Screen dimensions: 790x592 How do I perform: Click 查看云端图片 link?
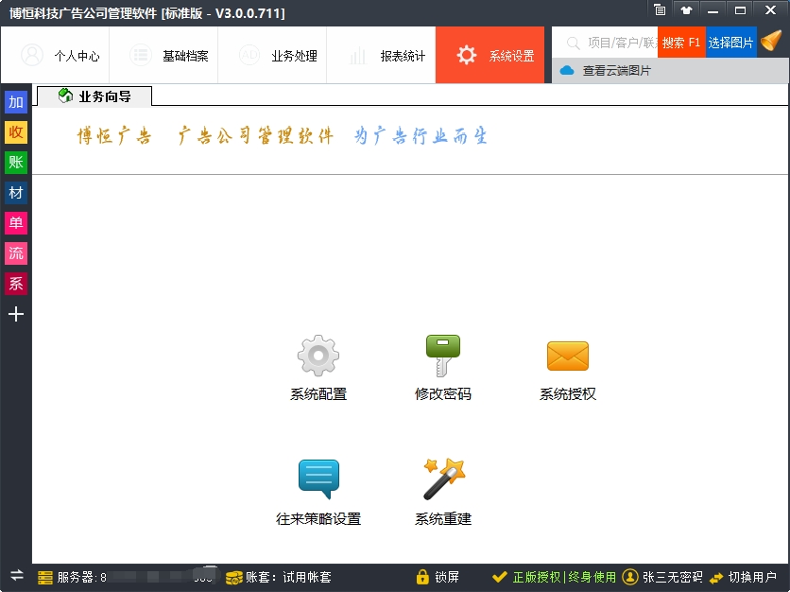click(617, 71)
